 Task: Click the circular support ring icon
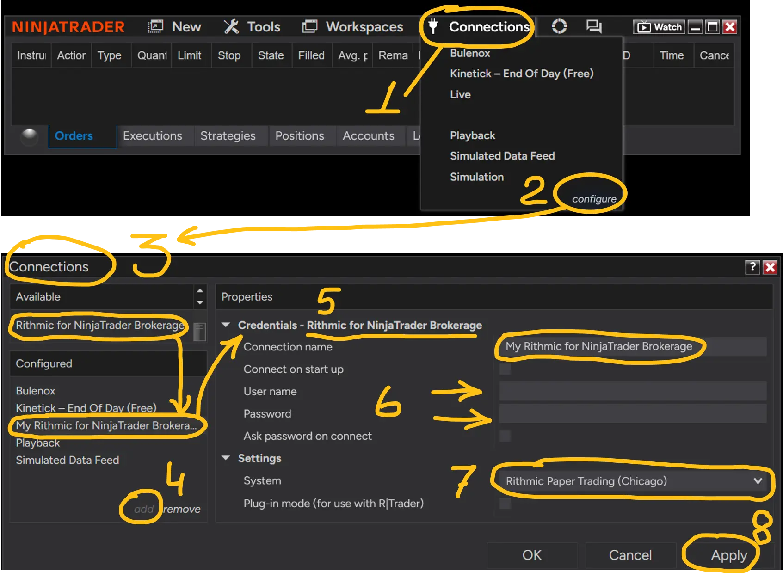pyautogui.click(x=559, y=26)
